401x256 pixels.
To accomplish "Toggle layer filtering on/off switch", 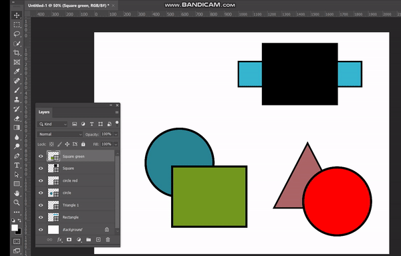I will click(117, 124).
